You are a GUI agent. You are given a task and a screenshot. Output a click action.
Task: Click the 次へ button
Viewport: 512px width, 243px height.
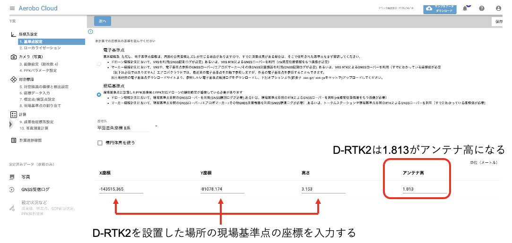click(103, 21)
